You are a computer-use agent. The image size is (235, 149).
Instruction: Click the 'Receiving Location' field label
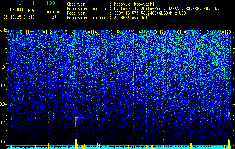[x=87, y=9]
